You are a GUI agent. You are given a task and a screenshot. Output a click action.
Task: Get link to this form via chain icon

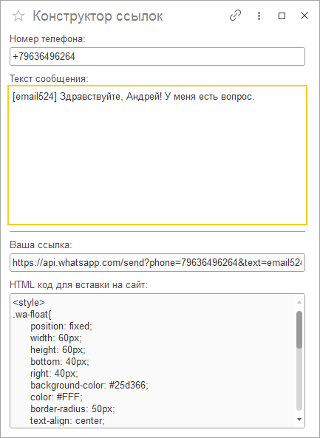click(x=235, y=16)
